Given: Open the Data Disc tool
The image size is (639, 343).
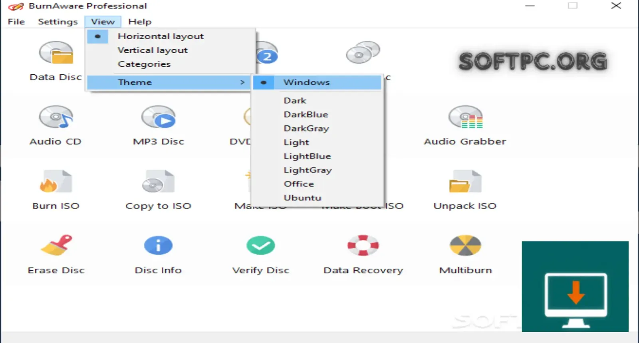Looking at the screenshot, I should [x=56, y=61].
